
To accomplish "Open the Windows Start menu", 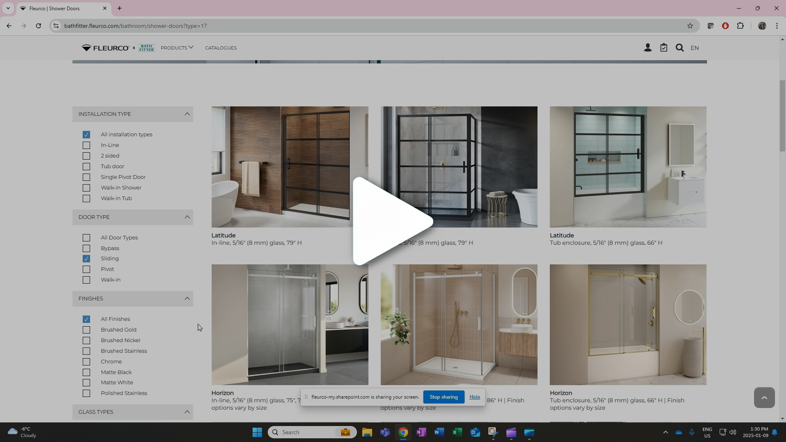I will tap(257, 432).
